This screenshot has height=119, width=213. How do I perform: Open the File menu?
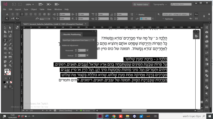click(4, 10)
